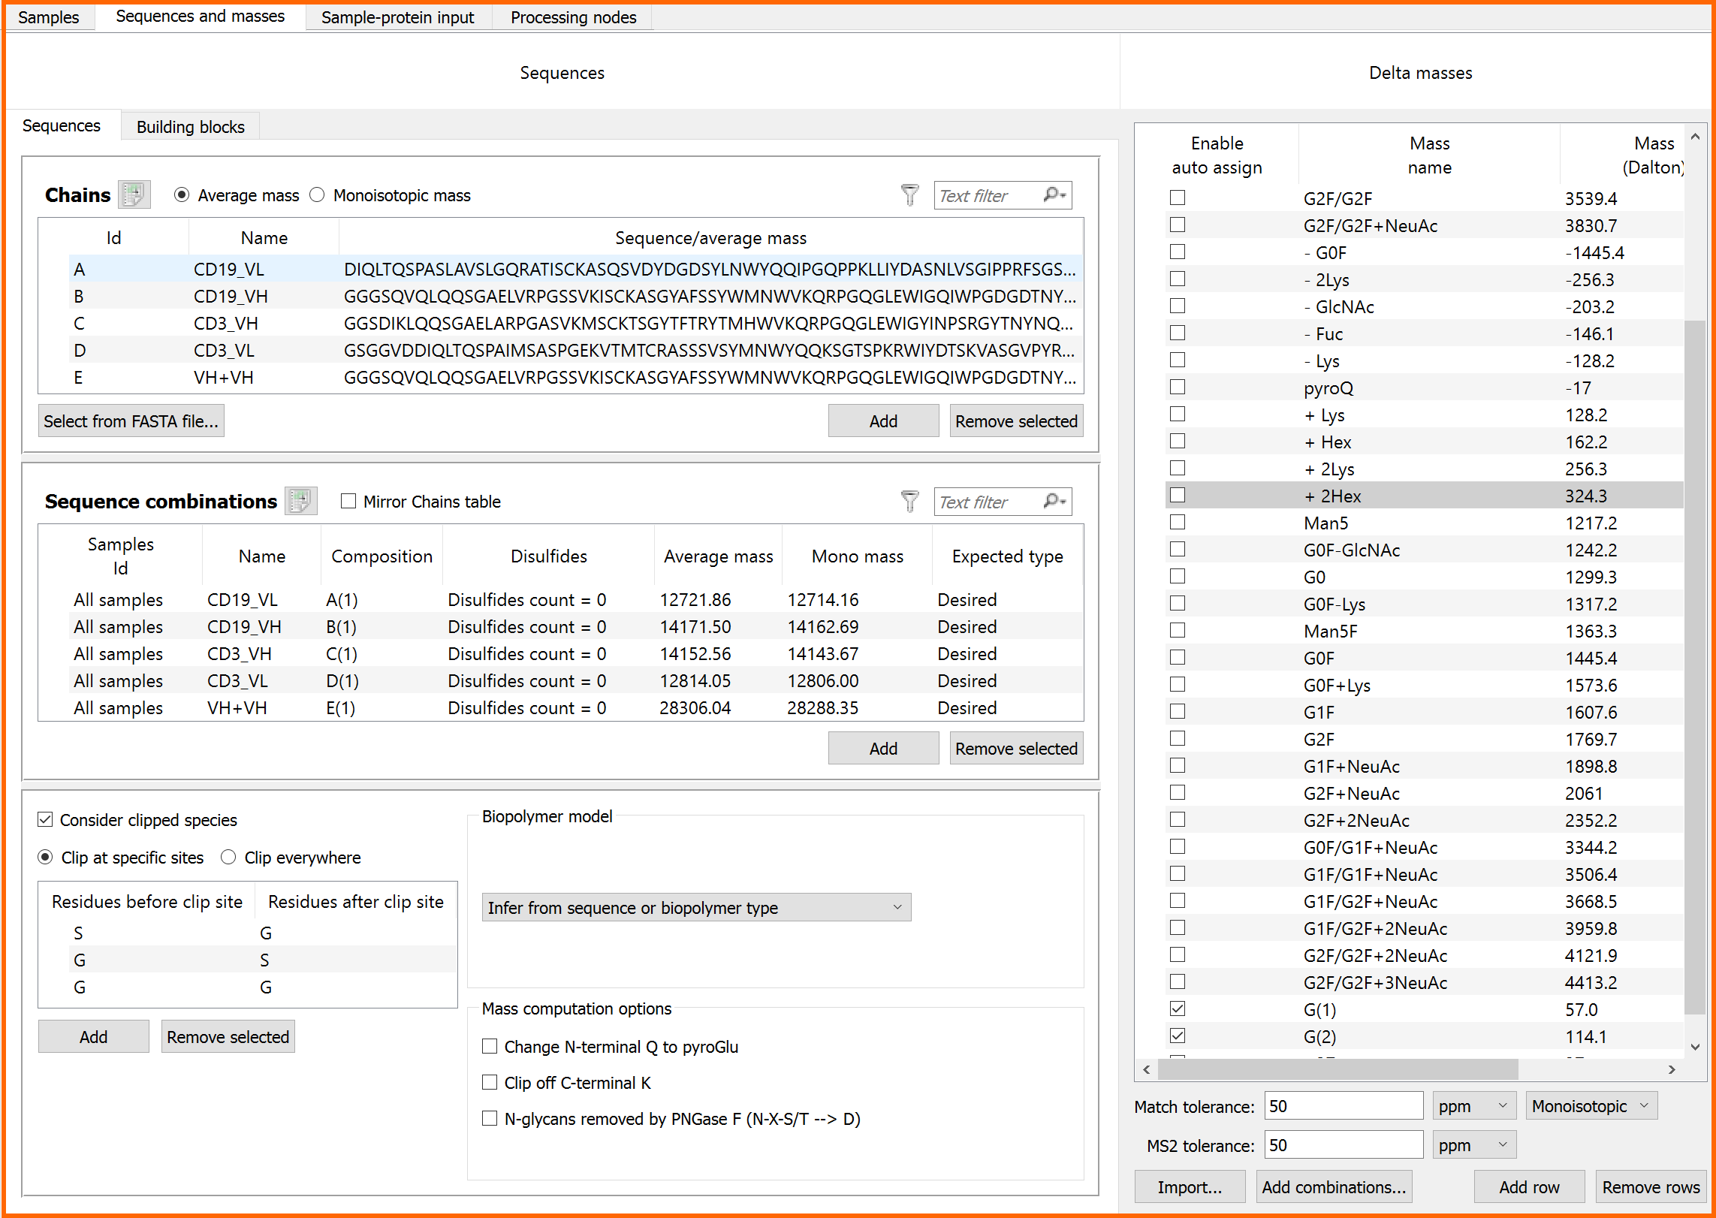Click Add under clip sites table
The image size is (1716, 1218).
[93, 1036]
